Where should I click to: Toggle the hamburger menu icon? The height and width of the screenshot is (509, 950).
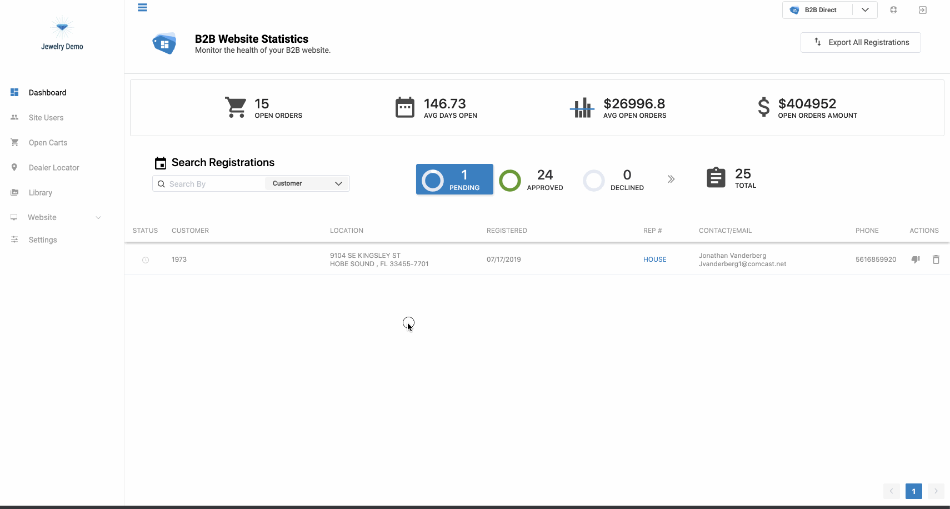tap(143, 8)
